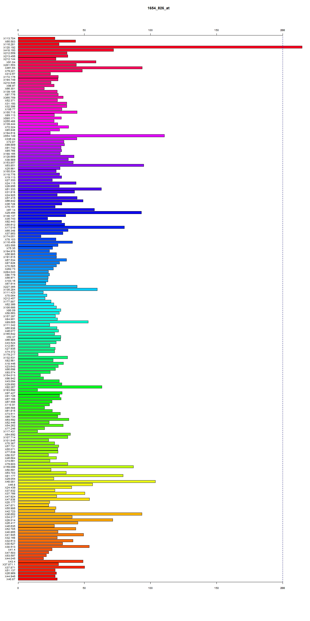Select the X174.051 label
Viewport: 310px width, 621px height.
coord(9,236)
